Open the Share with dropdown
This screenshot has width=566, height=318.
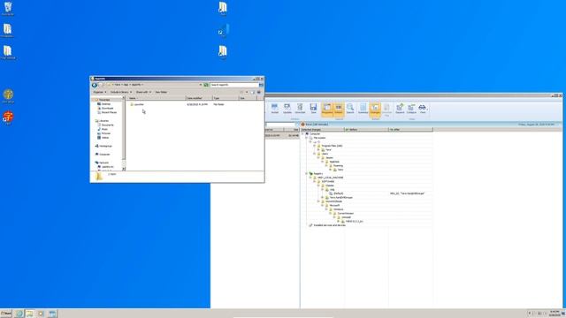143,92
